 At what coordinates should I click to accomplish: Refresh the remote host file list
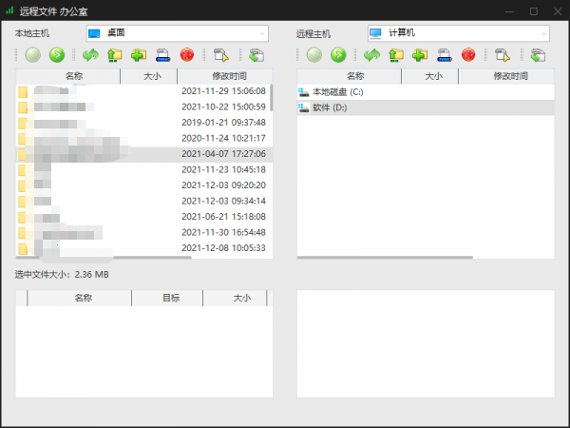[372, 55]
